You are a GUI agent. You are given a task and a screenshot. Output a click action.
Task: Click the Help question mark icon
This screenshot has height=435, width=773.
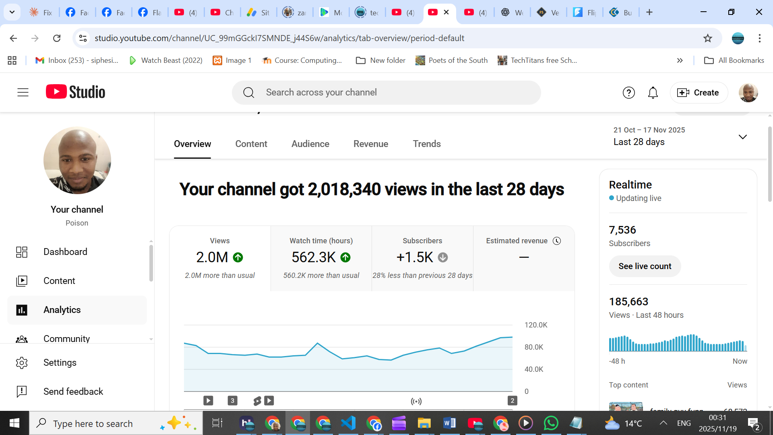tap(628, 93)
